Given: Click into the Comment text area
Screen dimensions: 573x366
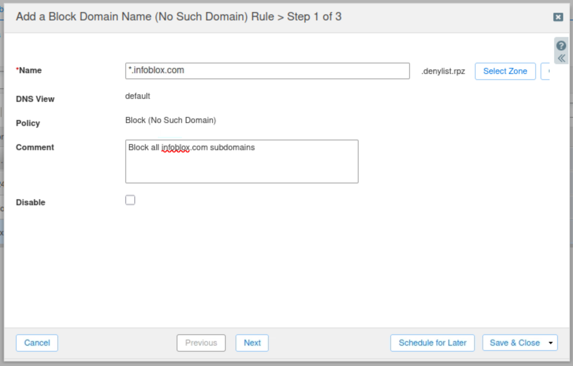Looking at the screenshot, I should click(x=242, y=161).
